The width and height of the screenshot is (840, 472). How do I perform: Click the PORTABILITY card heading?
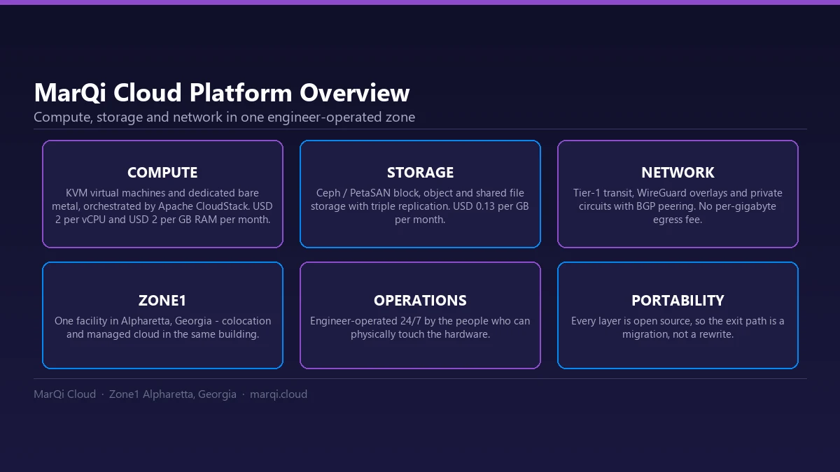[x=678, y=301]
